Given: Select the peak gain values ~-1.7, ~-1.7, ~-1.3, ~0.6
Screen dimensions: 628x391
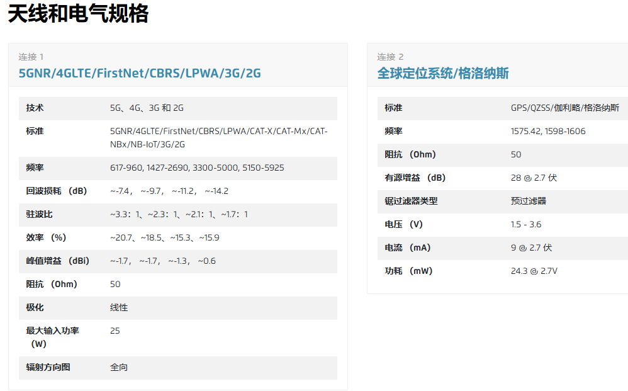Looking at the screenshot, I should pos(163,261).
